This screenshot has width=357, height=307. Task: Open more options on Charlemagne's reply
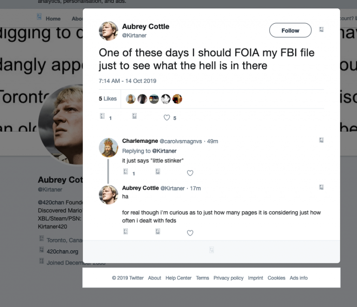point(321,140)
